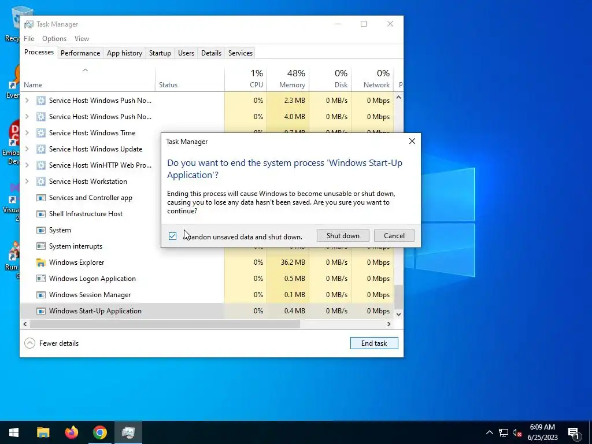592x444 pixels.
Task: Click the muted volume tray icon
Action: [x=517, y=432]
